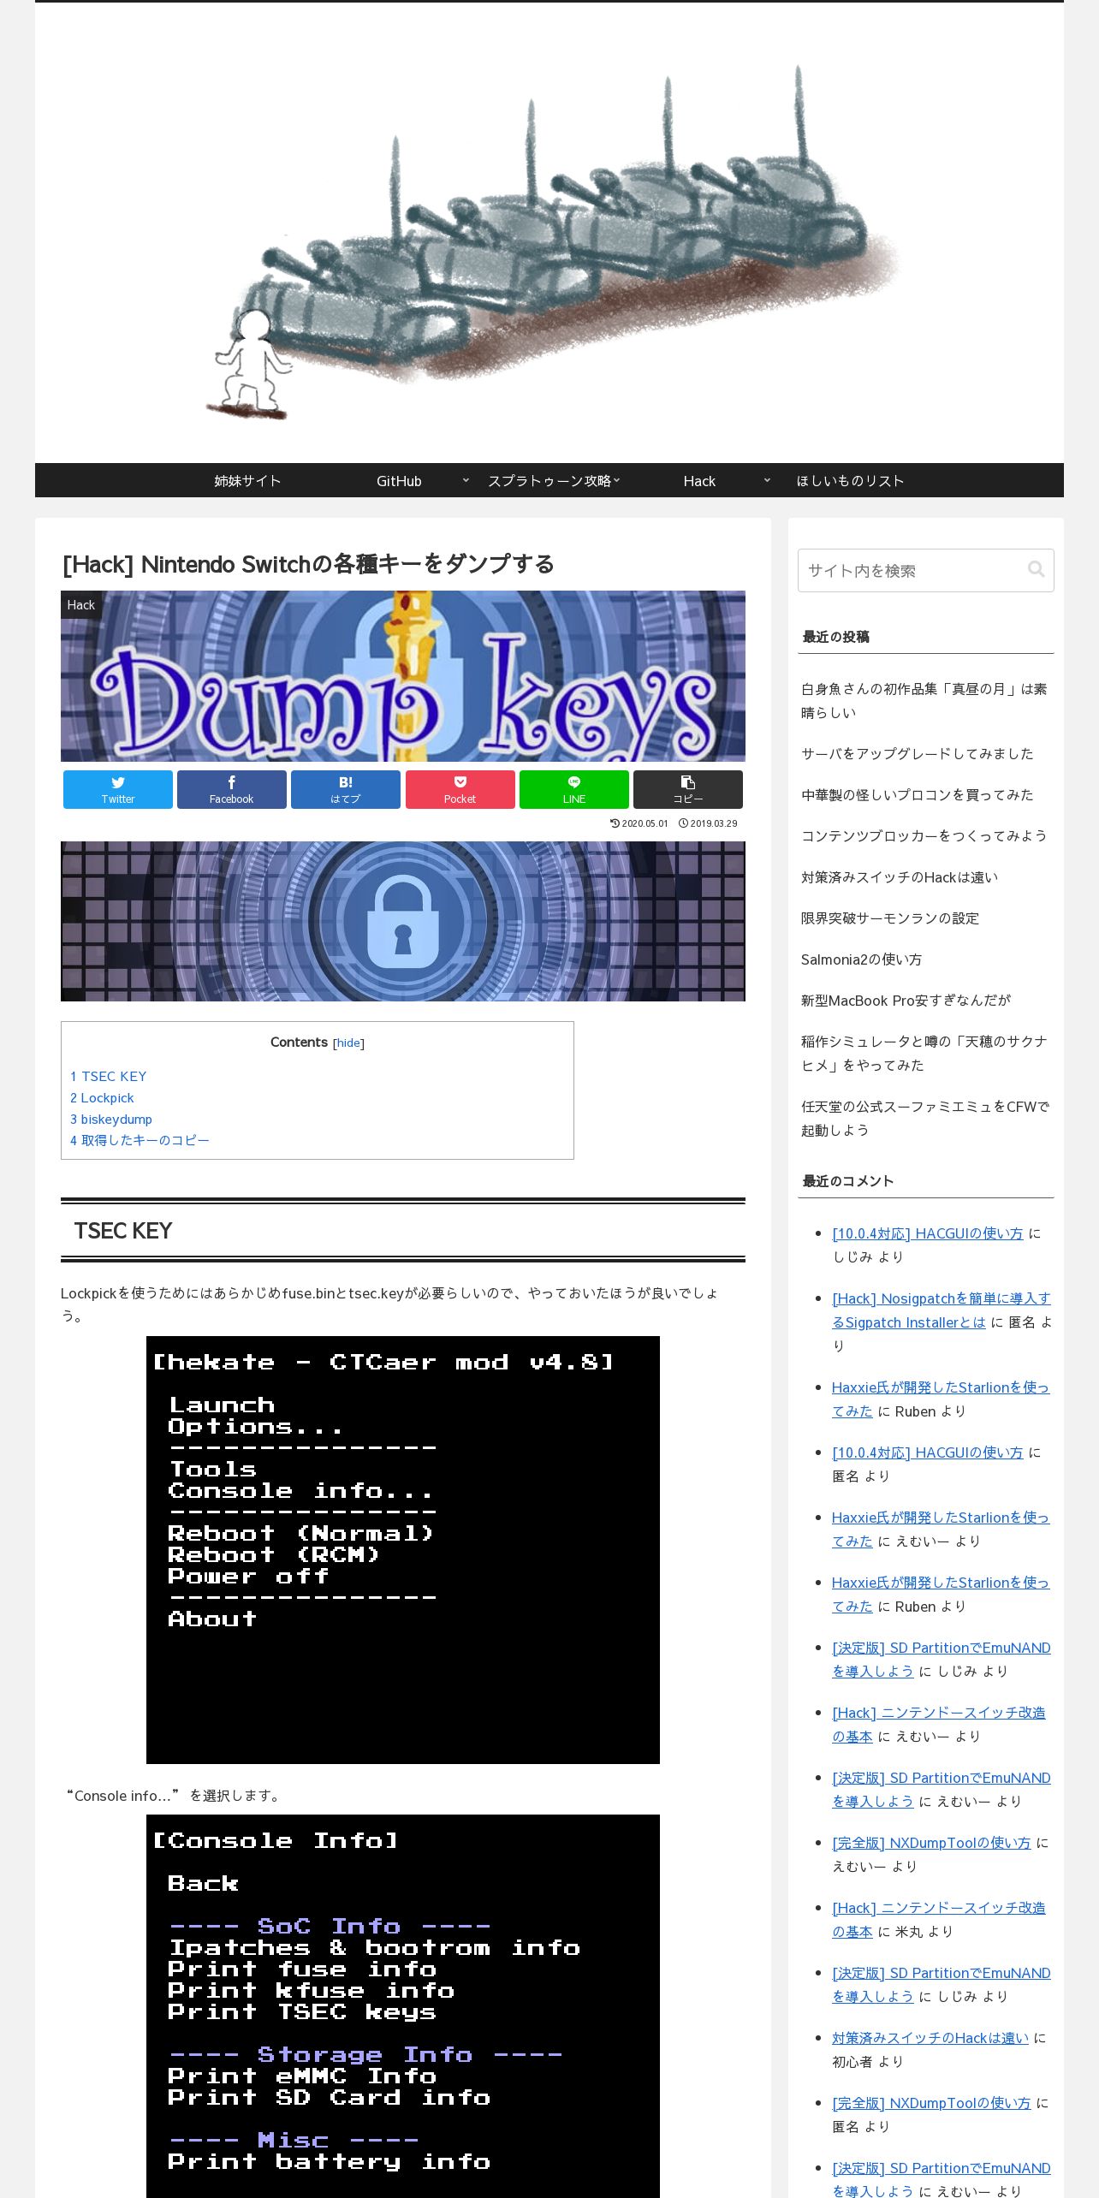Click the search magnifier icon
Viewport: 1099px width, 2198px height.
(x=1036, y=569)
